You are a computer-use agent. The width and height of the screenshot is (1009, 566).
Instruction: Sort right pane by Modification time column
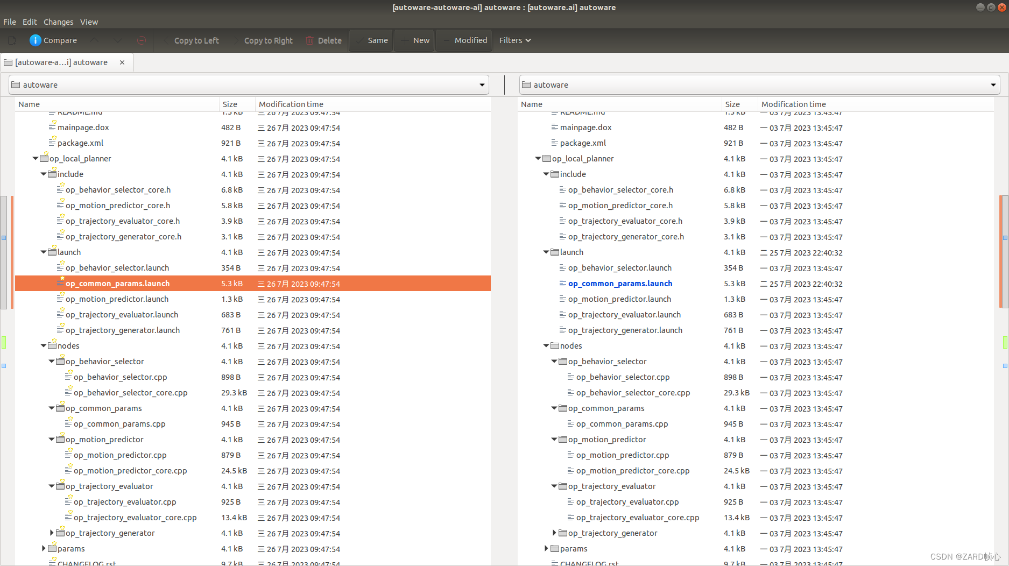pos(876,104)
